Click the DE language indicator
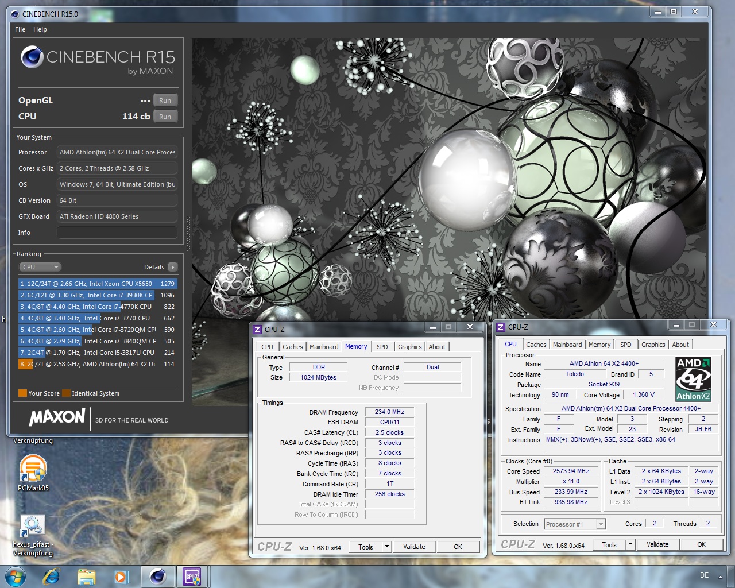 (x=704, y=575)
